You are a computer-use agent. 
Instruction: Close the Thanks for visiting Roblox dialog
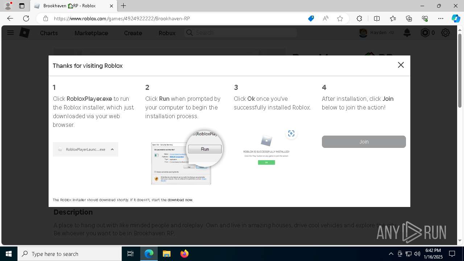tap(401, 65)
